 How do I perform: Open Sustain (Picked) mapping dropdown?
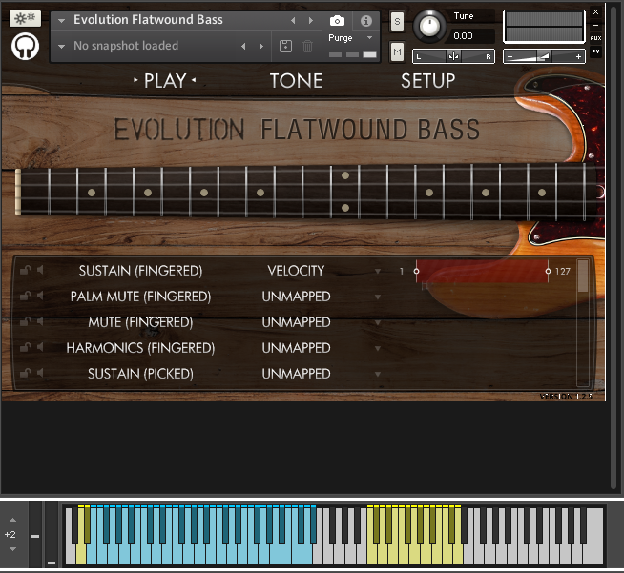[378, 374]
